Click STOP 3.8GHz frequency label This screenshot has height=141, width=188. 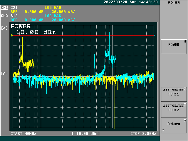[x=143, y=134]
